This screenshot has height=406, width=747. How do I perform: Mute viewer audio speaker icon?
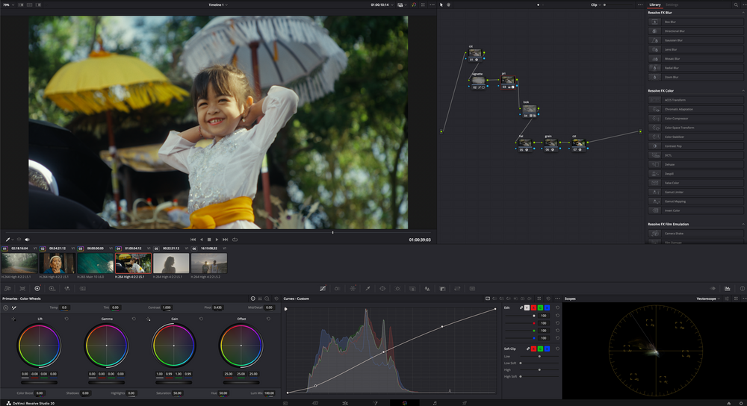pos(27,240)
